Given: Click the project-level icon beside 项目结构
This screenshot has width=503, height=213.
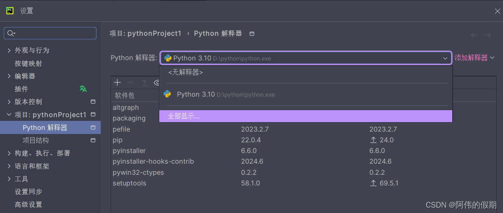Looking at the screenshot, I should 93,140.
